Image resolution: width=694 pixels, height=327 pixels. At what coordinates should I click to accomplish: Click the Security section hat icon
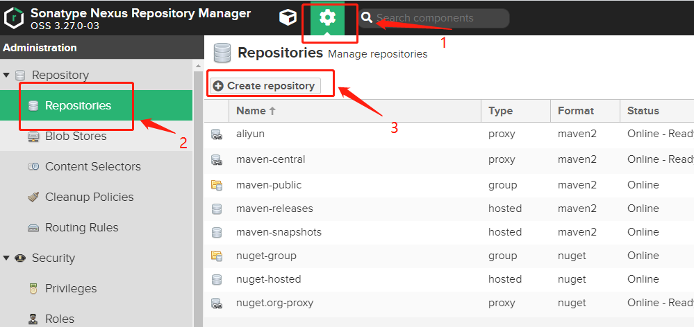[x=20, y=258]
